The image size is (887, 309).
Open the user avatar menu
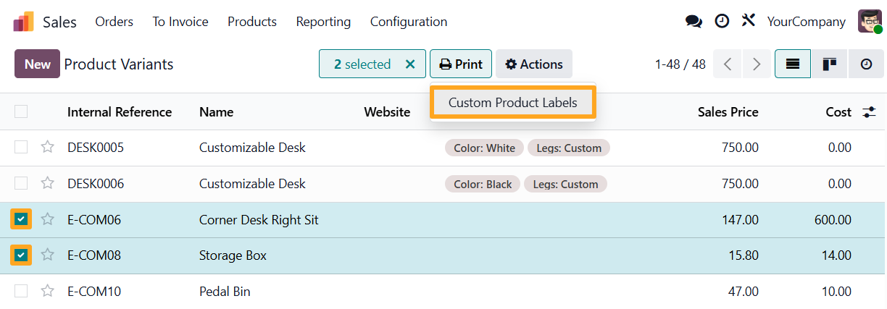869,22
